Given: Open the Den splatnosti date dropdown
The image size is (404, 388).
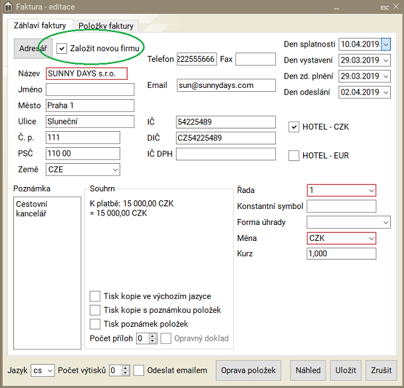Looking at the screenshot, I should pos(385,45).
